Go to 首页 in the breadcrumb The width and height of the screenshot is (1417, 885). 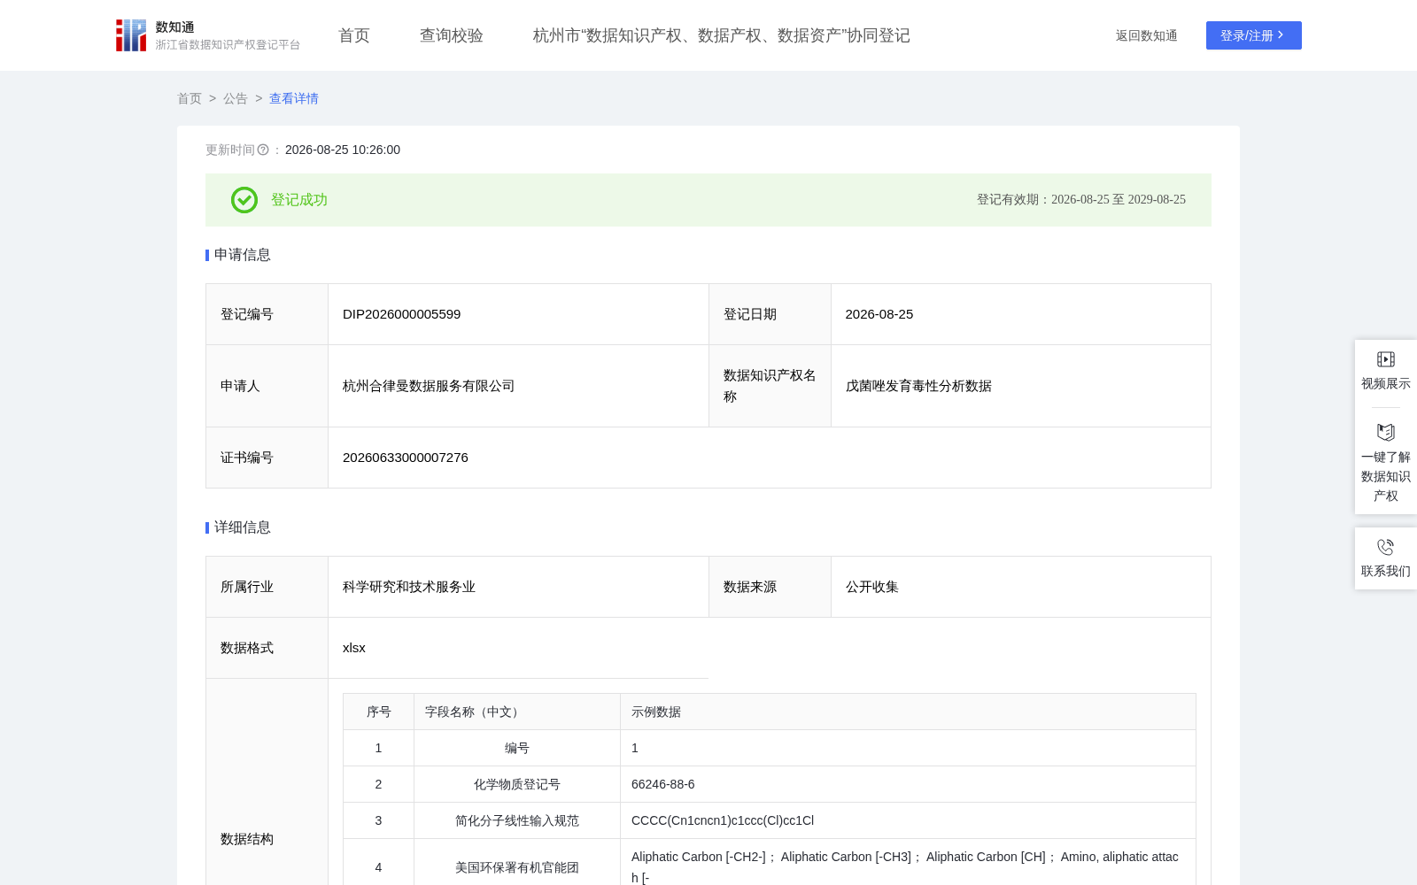pos(190,98)
